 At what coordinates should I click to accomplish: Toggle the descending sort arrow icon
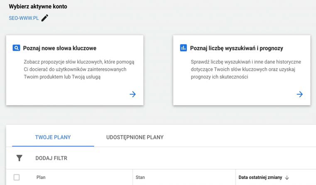point(287,178)
